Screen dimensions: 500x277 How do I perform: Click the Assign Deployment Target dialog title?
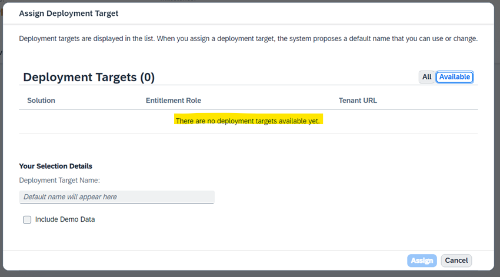[69, 14]
